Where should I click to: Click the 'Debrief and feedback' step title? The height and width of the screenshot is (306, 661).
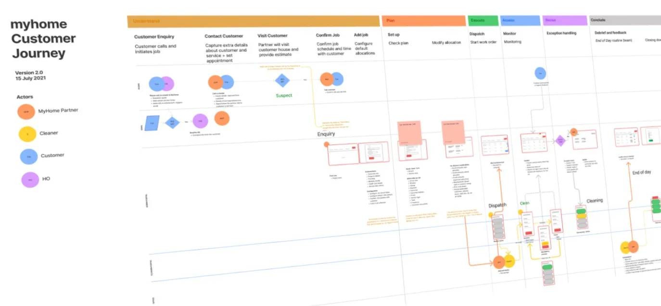(x=610, y=33)
